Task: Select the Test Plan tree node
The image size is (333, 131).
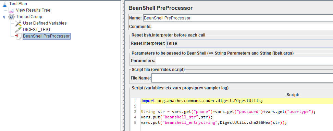Action: 18,4
